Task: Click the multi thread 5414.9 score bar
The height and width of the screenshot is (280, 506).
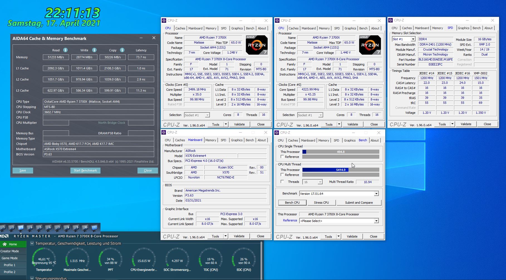Action: [341, 170]
